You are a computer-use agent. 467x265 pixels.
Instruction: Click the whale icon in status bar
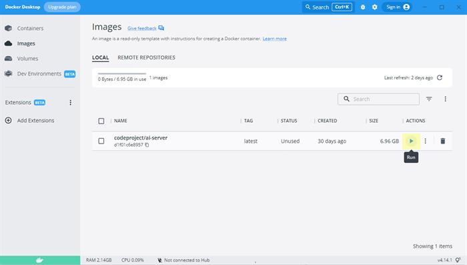tap(39, 260)
